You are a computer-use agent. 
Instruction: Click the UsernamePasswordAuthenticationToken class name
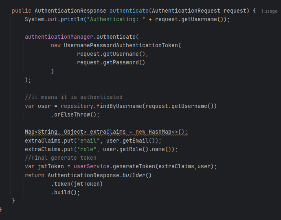click(x=121, y=45)
